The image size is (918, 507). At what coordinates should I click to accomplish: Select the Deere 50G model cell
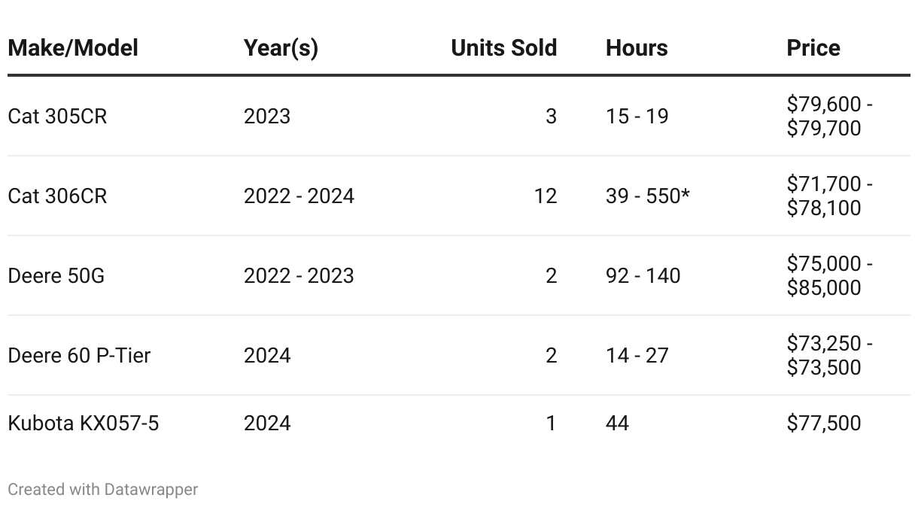[x=56, y=276]
